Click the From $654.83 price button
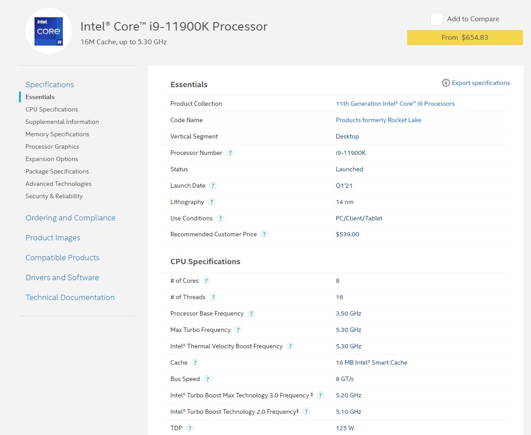Viewport: 531px width, 435px height. 465,38
